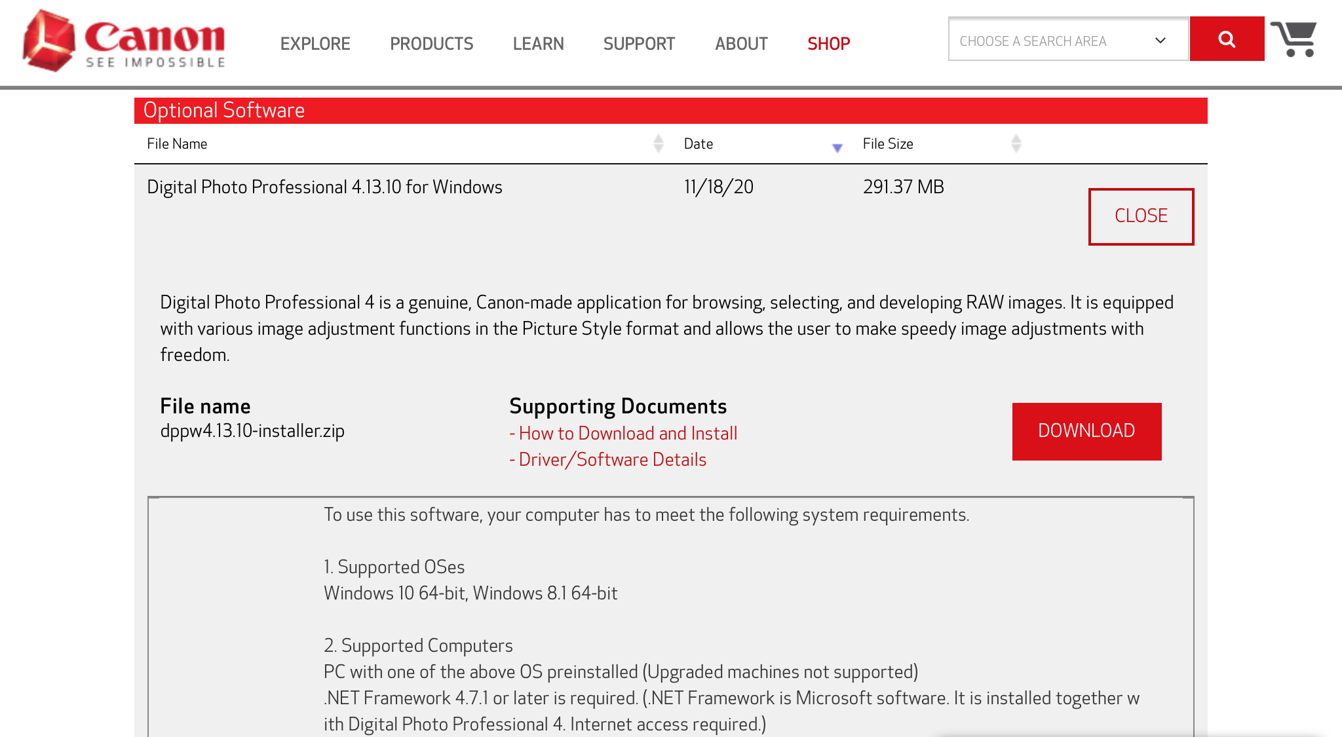The image size is (1342, 737).
Task: Sort by File Size arrows
Action: [x=1016, y=143]
